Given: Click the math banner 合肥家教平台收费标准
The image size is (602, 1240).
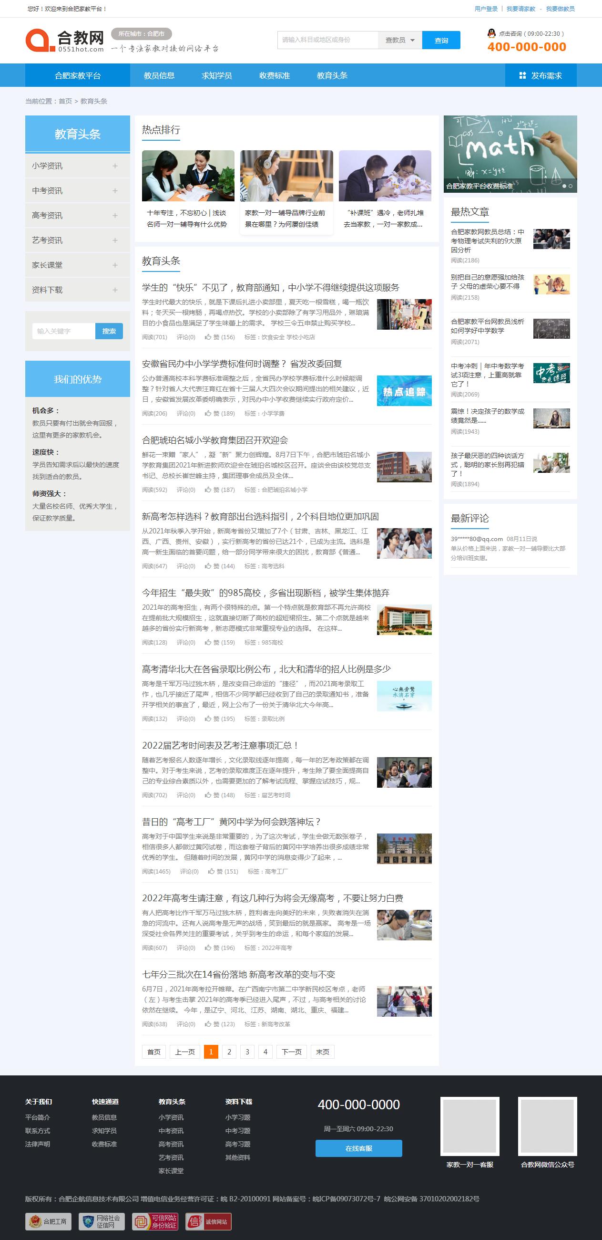Looking at the screenshot, I should (x=510, y=154).
